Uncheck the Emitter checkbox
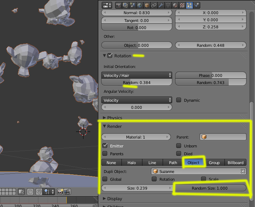The width and height of the screenshot is (255, 207). (105, 146)
